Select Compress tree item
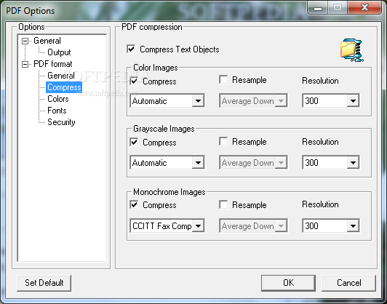Image resolution: width=387 pixels, height=304 pixels. coord(64,87)
